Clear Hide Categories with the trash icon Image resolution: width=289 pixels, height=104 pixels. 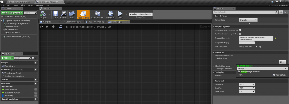tap(260, 47)
